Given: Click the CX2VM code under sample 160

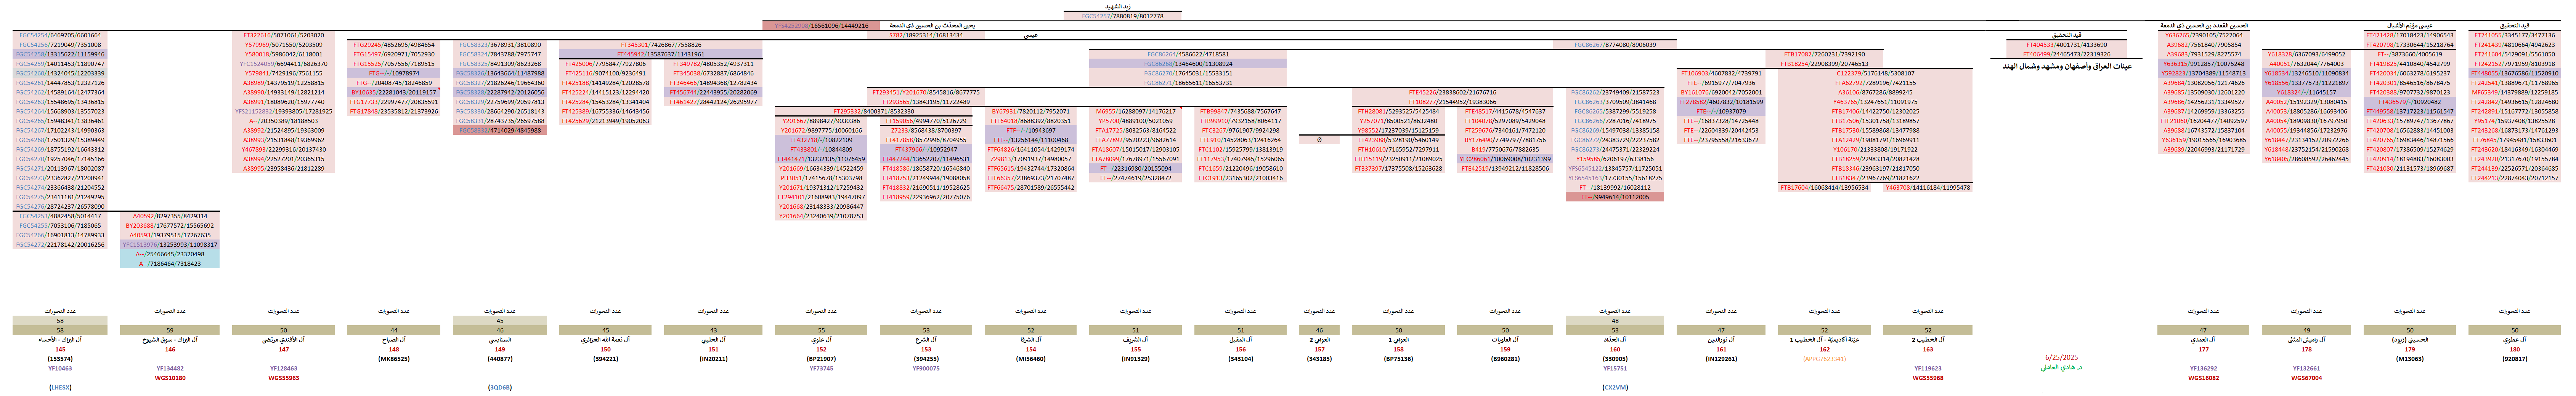Looking at the screenshot, I should click(x=1615, y=387).
